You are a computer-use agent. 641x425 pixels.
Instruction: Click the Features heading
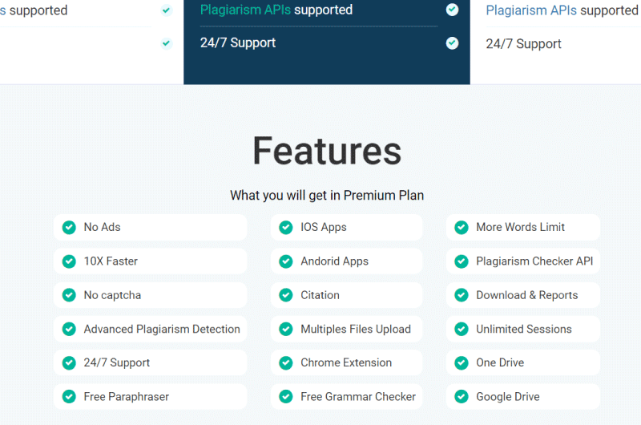click(x=327, y=151)
